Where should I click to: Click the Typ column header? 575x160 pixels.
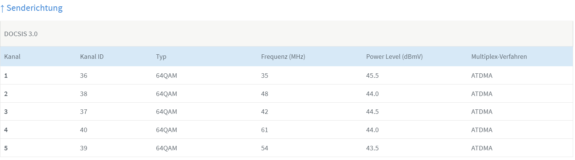coord(161,57)
